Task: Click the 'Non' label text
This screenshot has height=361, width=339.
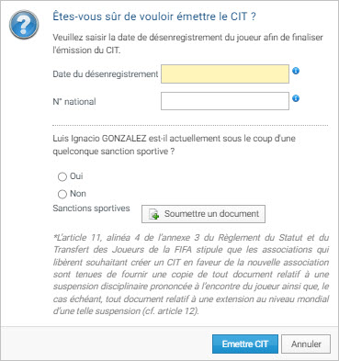Action: (78, 194)
